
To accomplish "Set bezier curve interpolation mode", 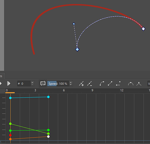I will (x=102, y=84).
